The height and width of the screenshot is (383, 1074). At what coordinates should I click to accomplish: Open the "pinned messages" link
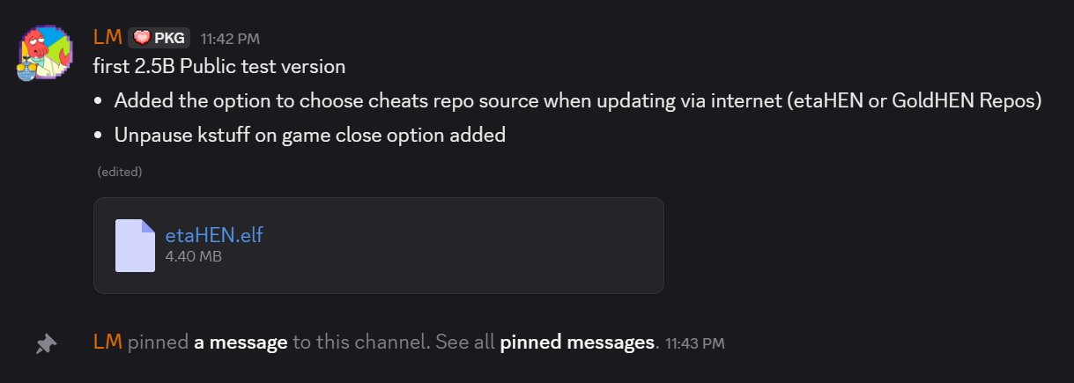click(577, 342)
